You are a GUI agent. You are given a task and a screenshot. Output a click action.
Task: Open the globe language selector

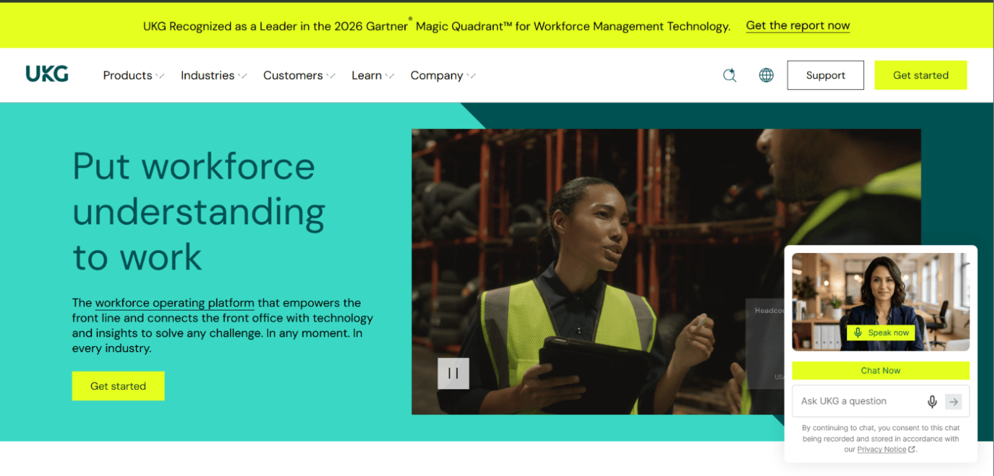[766, 75]
